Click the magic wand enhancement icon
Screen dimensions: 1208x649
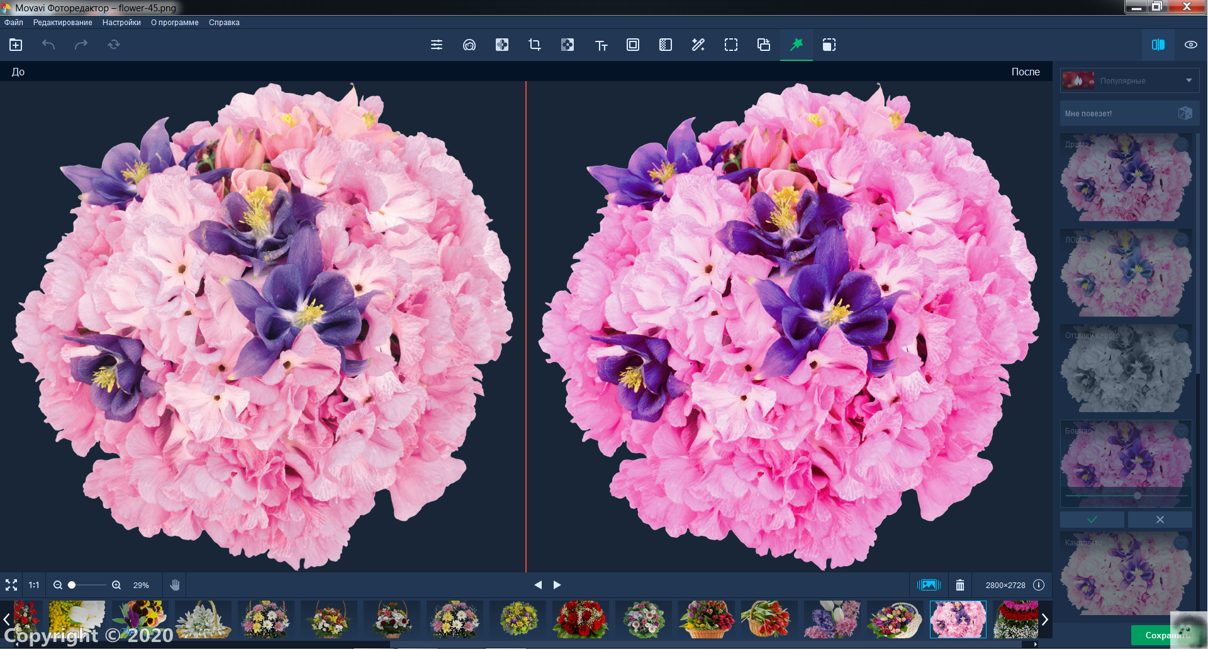tap(698, 45)
